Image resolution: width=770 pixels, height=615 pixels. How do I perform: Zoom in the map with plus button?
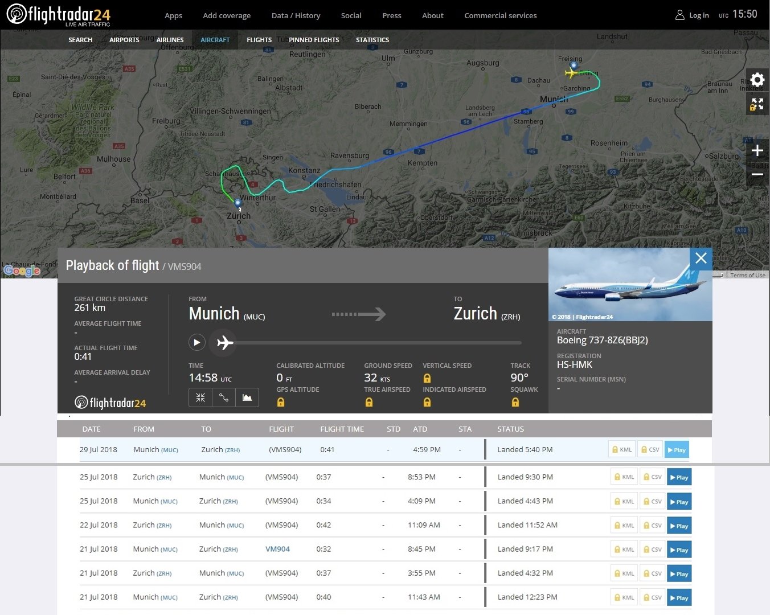(x=757, y=150)
